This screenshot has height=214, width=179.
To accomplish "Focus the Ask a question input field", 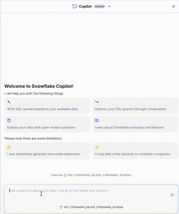I will point(85,191).
